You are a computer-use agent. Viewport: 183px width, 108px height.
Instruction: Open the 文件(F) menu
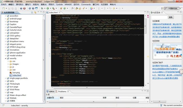tap(4, 4)
